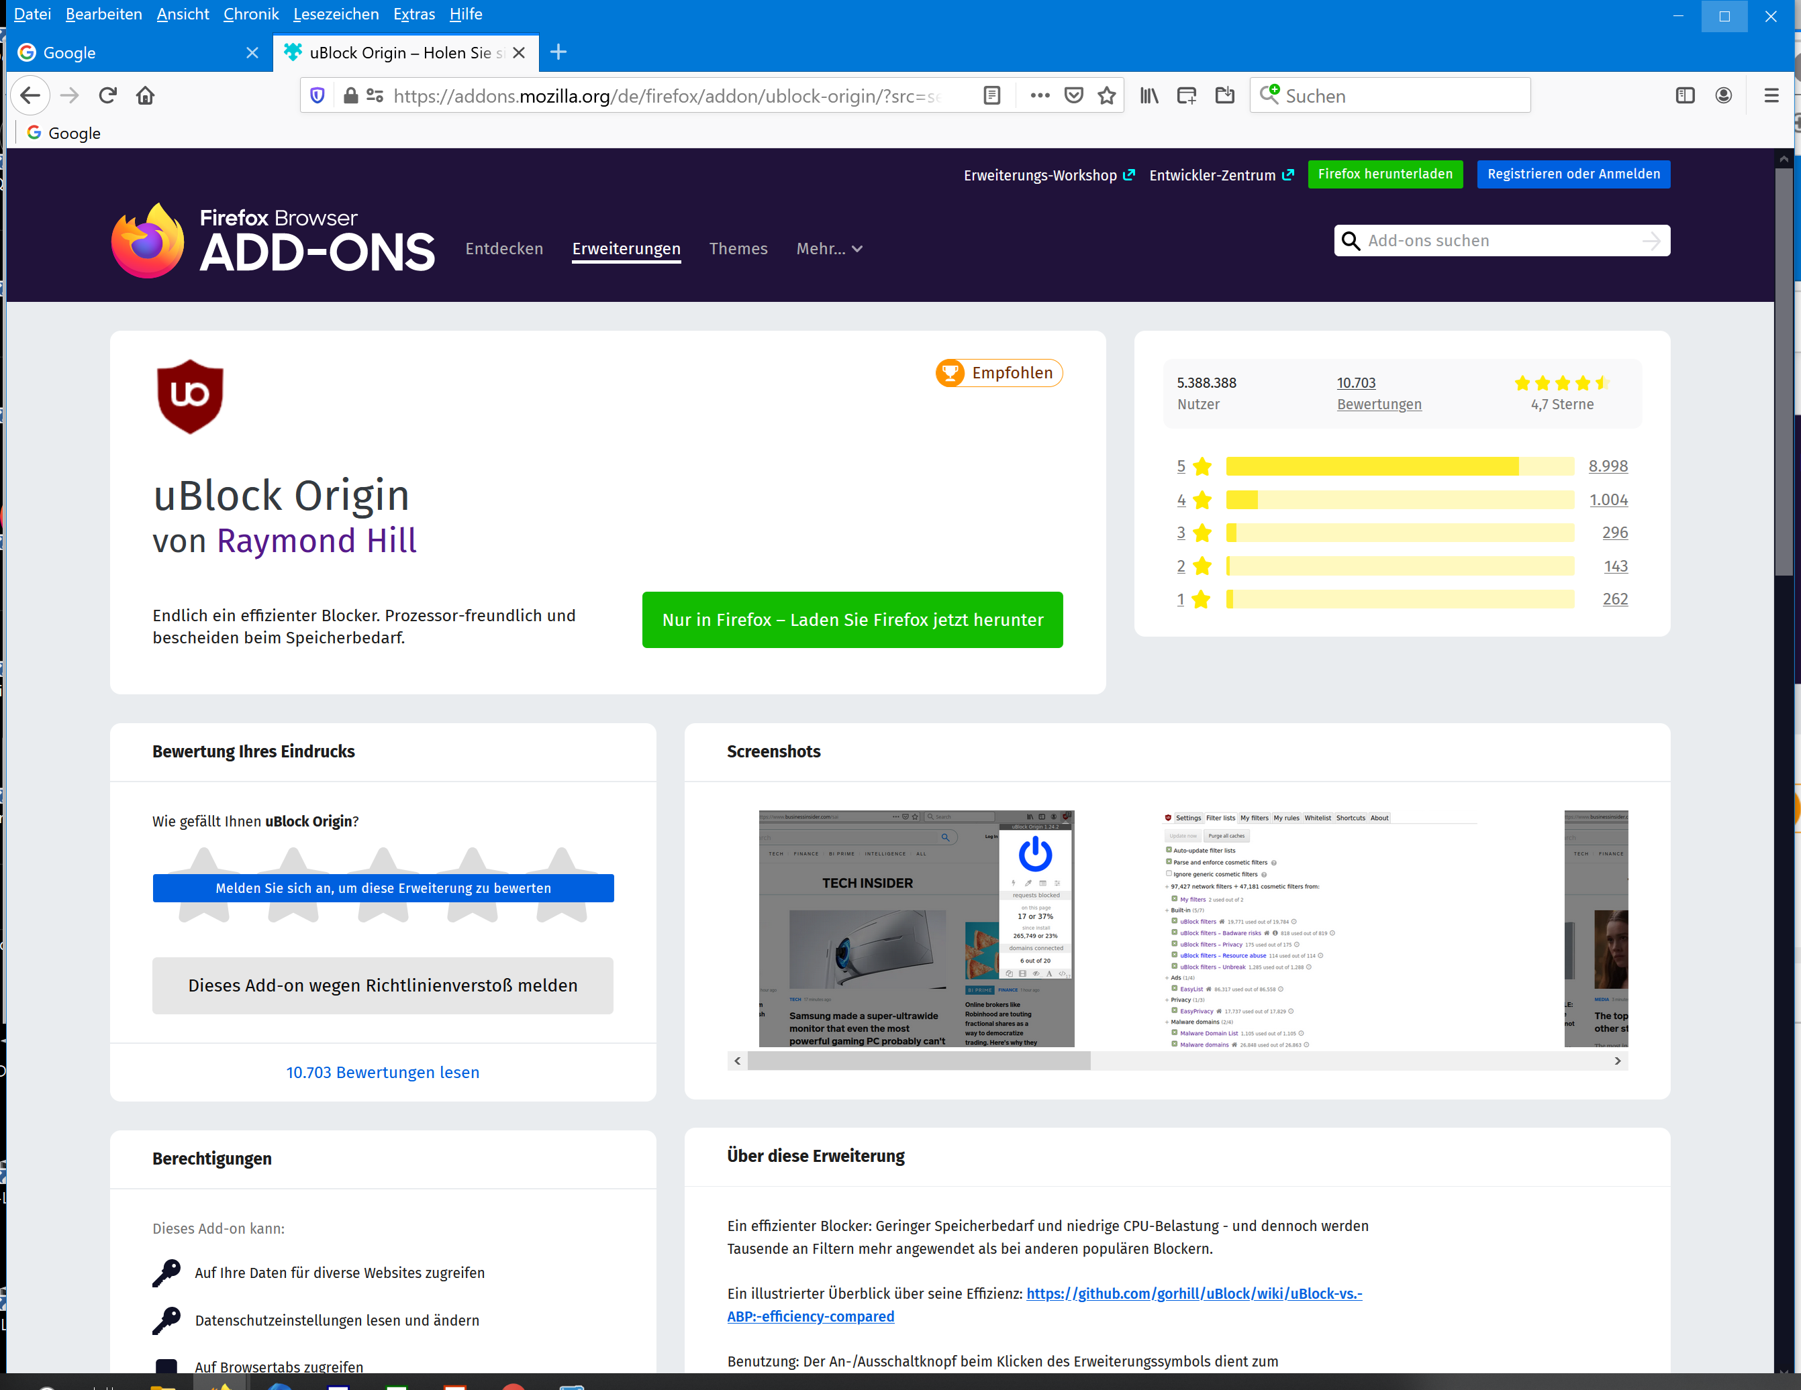This screenshot has height=1390, width=1801.
Task: Click 10.703 Bewertungen lesen
Action: coord(383,1072)
